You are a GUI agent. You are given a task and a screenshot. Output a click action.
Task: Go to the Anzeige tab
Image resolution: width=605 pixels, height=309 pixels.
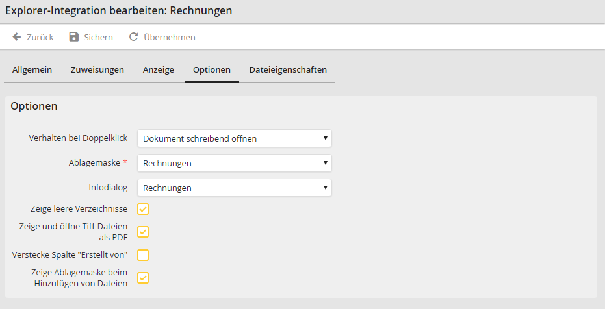pyautogui.click(x=159, y=69)
